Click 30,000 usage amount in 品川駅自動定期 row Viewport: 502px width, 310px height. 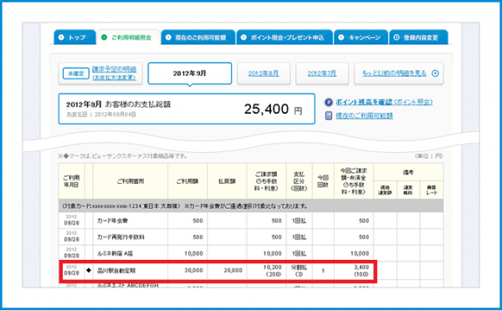(x=194, y=271)
